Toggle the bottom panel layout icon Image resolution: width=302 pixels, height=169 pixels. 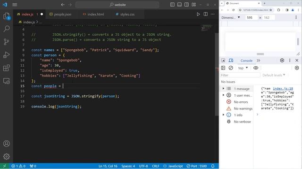pos(179,5)
